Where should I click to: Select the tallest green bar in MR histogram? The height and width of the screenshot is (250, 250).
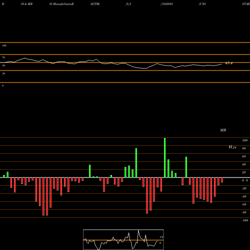pyautogui.click(x=165, y=157)
